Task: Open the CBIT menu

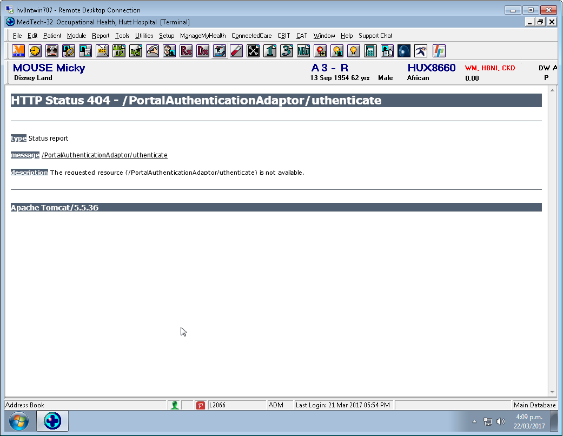Action: (x=283, y=36)
